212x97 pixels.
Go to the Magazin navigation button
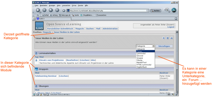click(80, 29)
